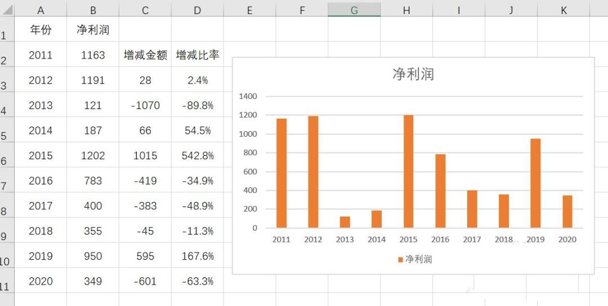This screenshot has width=608, height=306.
Task: Select cell with value -45
Action: click(x=145, y=231)
